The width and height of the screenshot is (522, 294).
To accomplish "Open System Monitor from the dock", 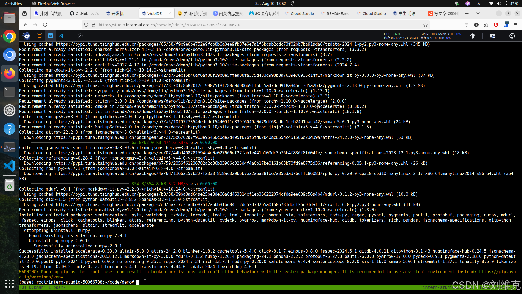I will coord(10,147).
